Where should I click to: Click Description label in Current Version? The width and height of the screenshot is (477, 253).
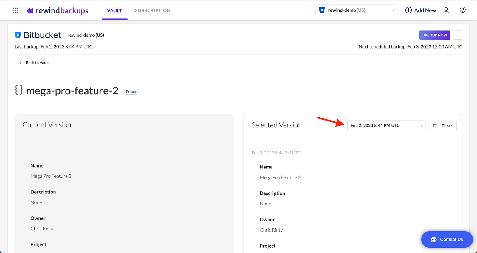click(43, 192)
